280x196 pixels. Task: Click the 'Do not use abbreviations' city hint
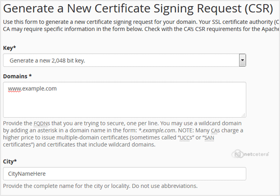164,186
